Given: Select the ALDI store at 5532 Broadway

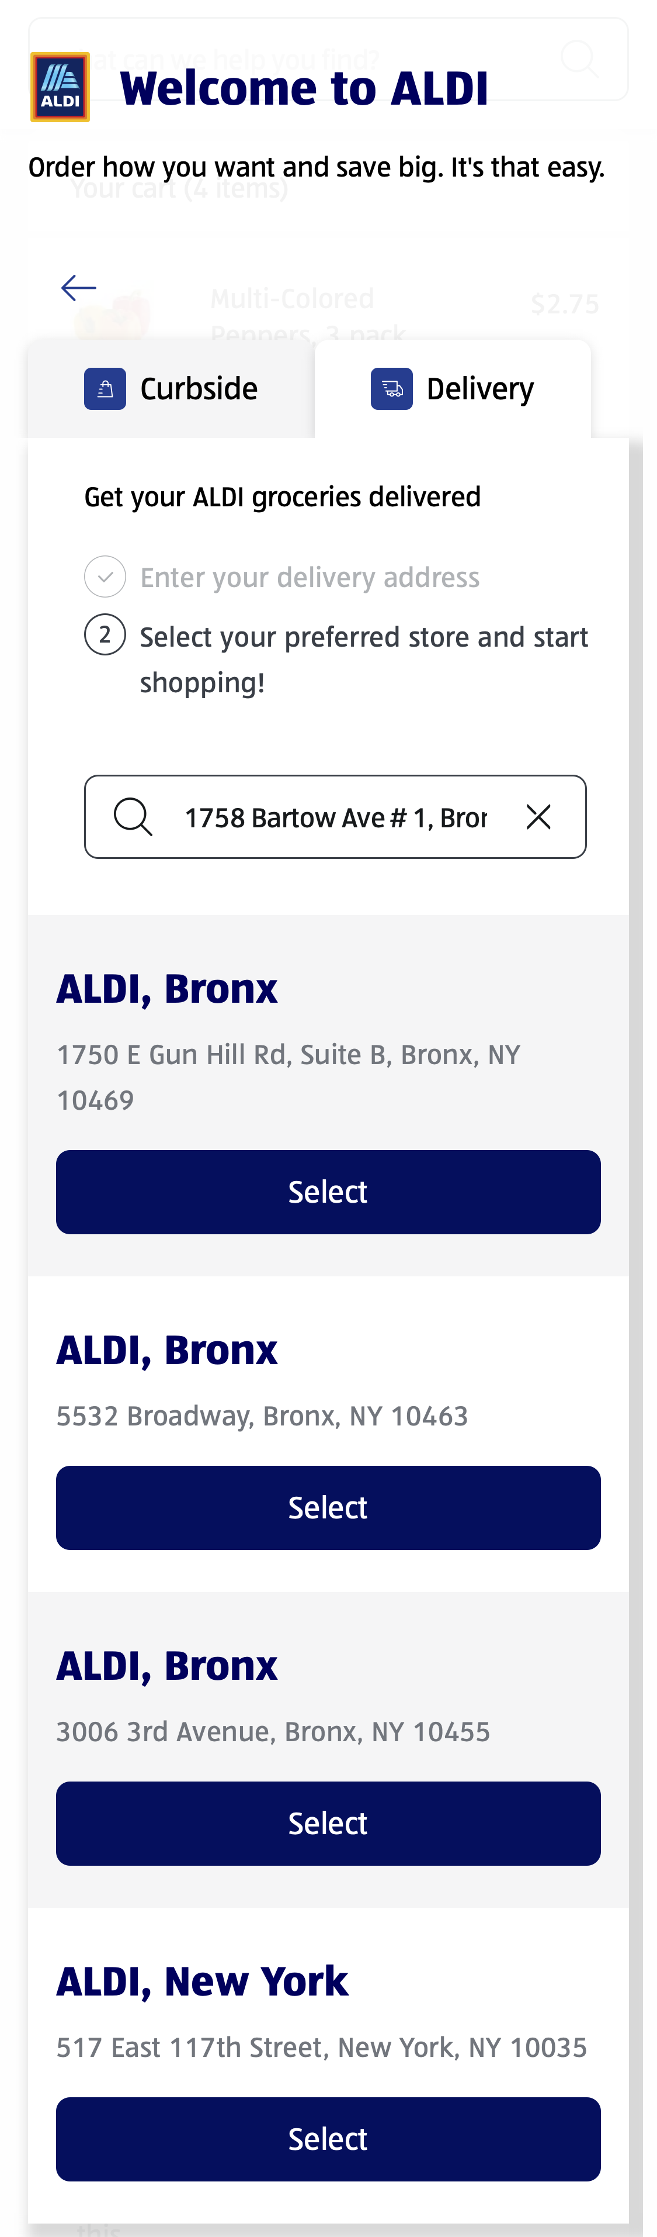Looking at the screenshot, I should point(328,1507).
